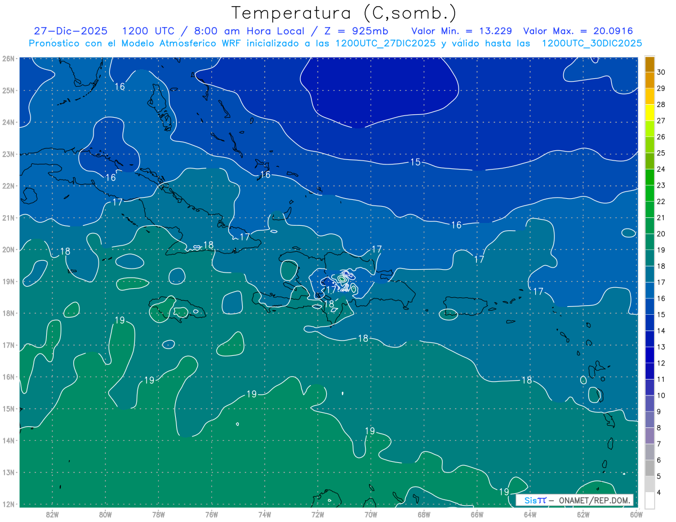Click longitude axis label "74W"
Viewport: 676px width, 522px height.
click(x=265, y=514)
